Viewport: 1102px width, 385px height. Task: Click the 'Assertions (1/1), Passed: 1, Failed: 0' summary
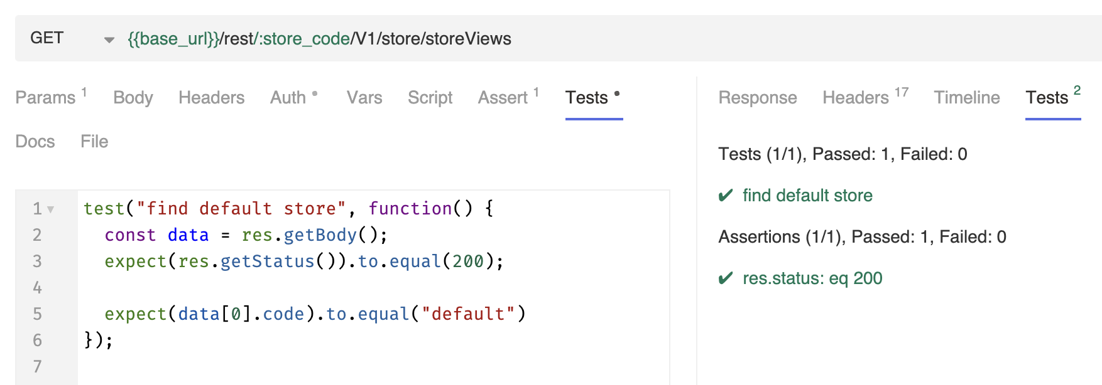coord(862,237)
